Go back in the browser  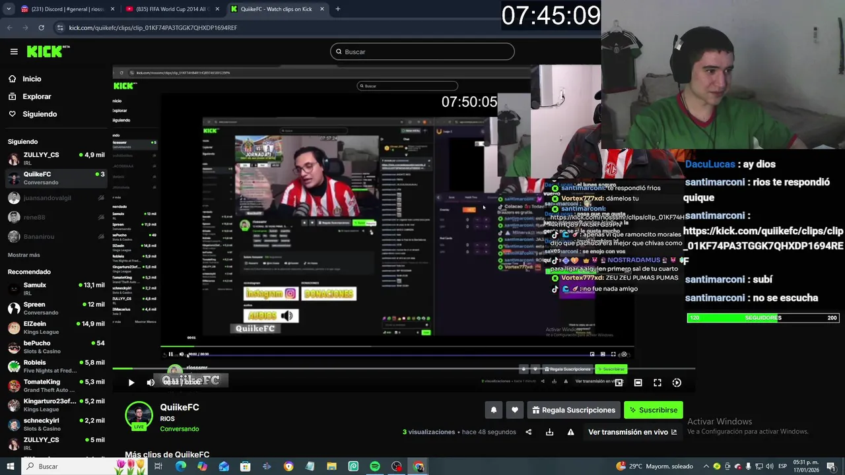pos(9,28)
